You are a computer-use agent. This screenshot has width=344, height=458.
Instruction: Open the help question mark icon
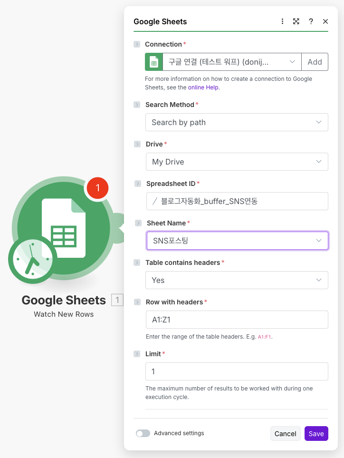(311, 21)
